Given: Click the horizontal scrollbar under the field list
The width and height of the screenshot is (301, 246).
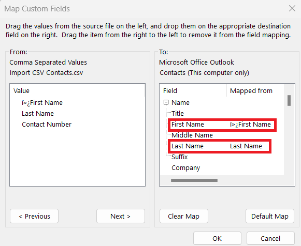Looking at the screenshot, I should tap(194, 180).
